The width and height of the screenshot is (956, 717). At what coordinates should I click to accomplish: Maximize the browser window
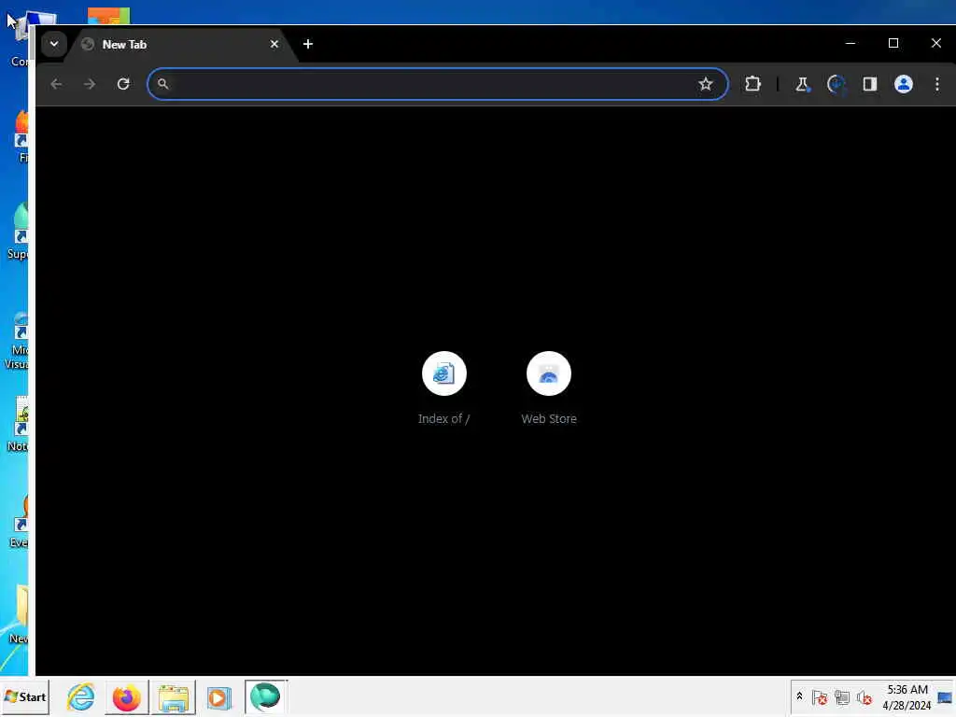click(893, 43)
